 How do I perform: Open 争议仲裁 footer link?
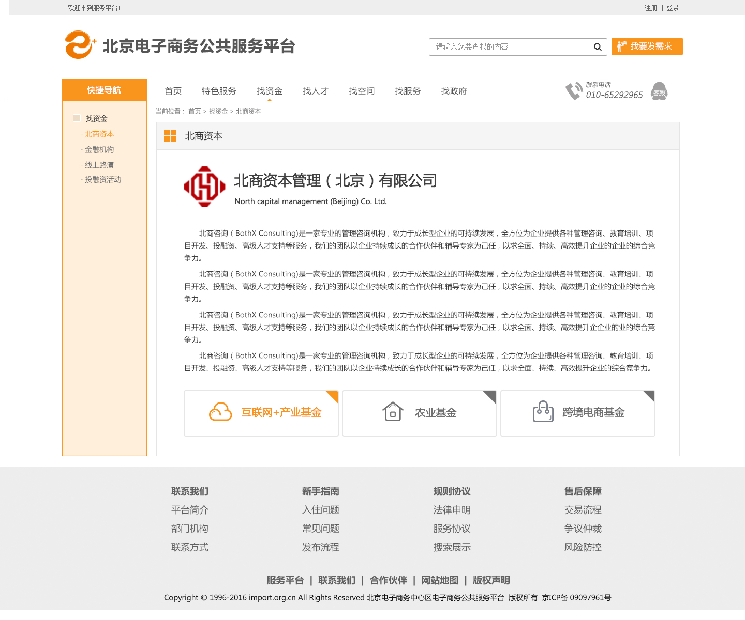pos(583,529)
